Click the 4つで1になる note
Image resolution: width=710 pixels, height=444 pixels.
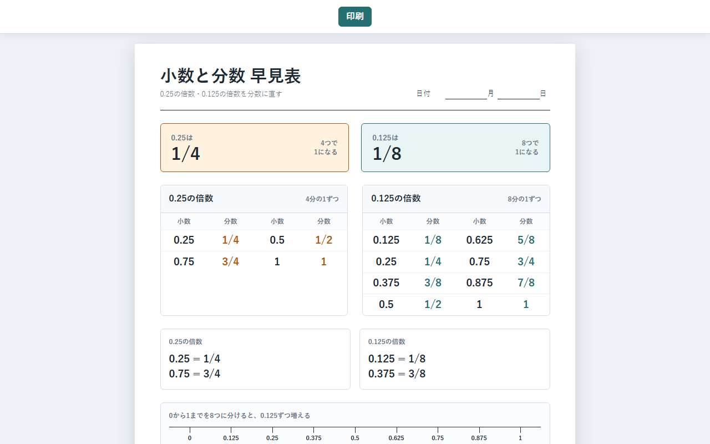[x=326, y=148]
